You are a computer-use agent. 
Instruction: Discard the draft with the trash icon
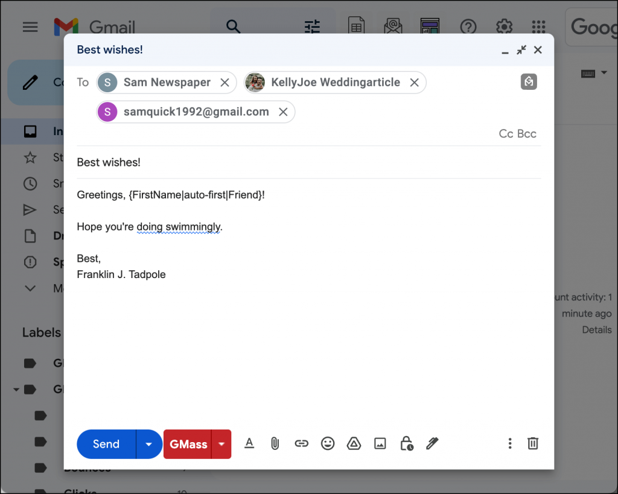click(x=532, y=443)
